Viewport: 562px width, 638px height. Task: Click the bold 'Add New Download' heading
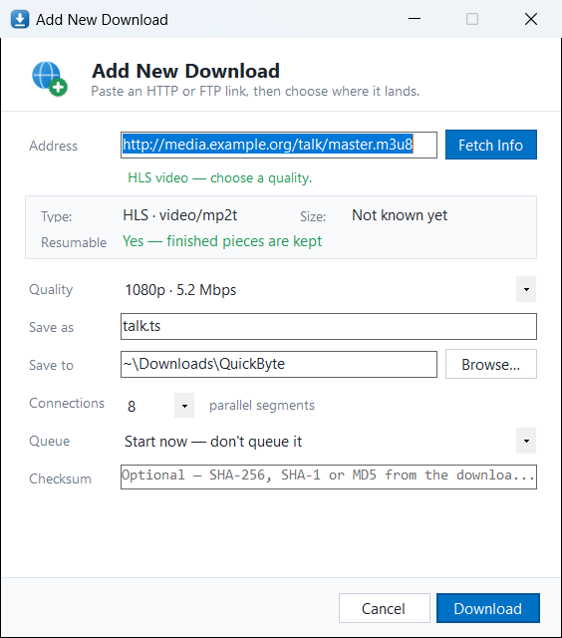pyautogui.click(x=186, y=71)
